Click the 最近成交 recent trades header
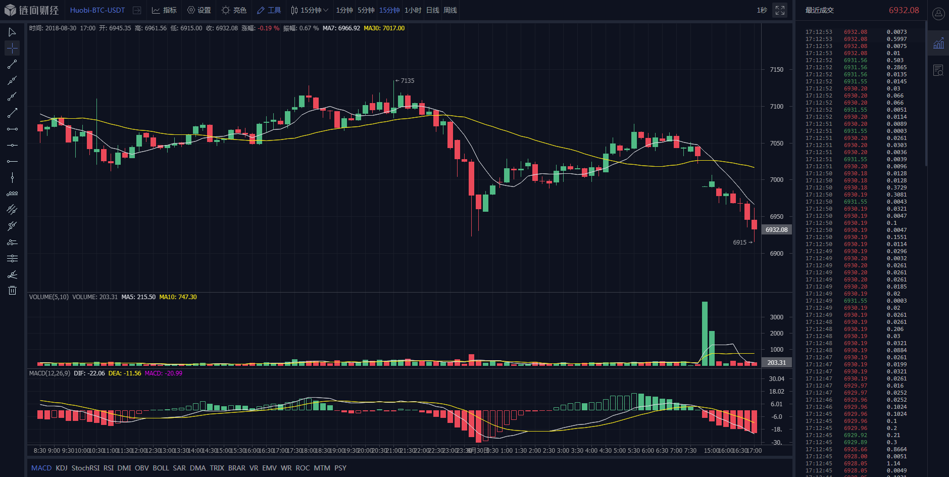The height and width of the screenshot is (477, 949). click(819, 10)
